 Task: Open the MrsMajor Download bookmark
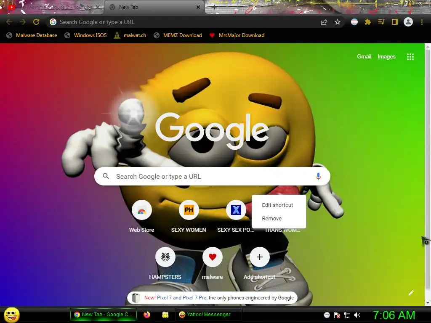237,35
